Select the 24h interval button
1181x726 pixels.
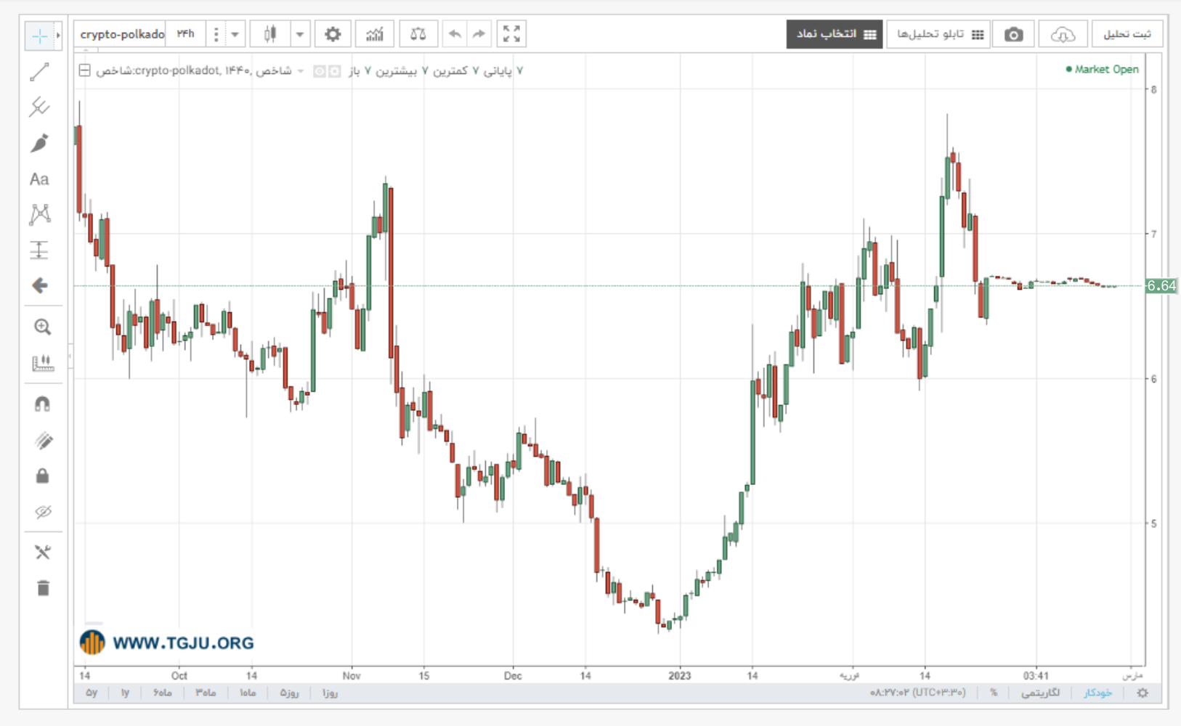click(186, 34)
